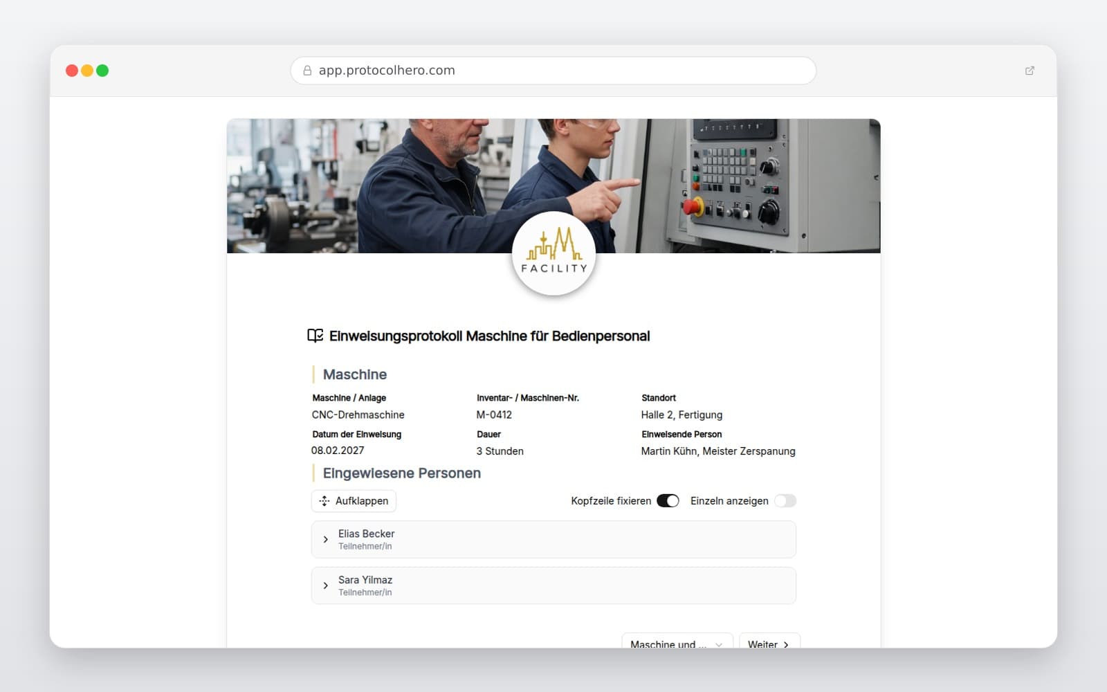This screenshot has height=692, width=1107.
Task: Click the Einweisungsprotokoll Maschine title
Action: click(x=490, y=336)
